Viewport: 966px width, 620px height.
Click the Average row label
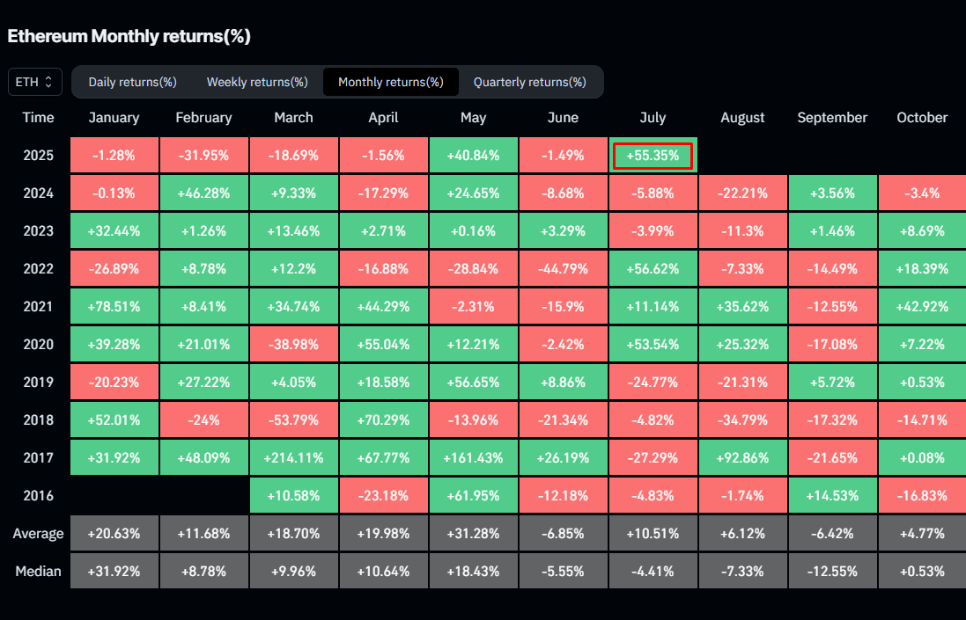[38, 533]
